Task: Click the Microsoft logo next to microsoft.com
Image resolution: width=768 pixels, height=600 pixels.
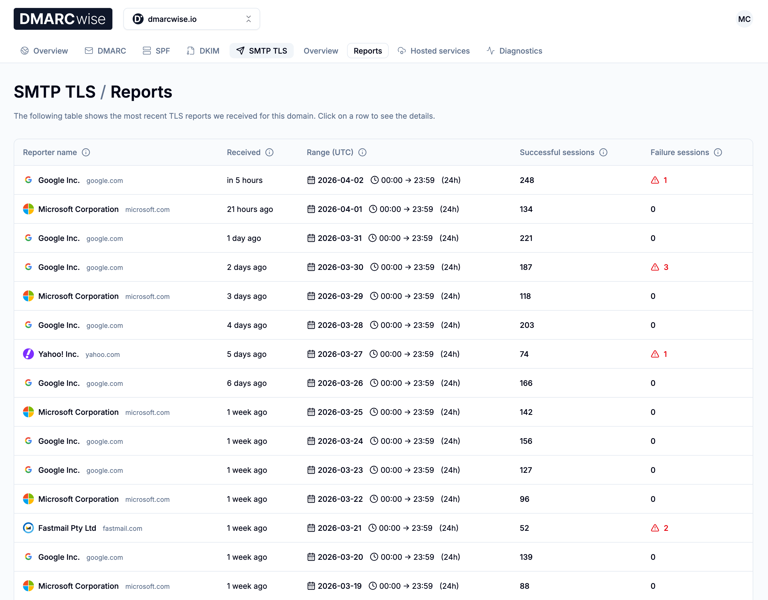Action: tap(28, 209)
